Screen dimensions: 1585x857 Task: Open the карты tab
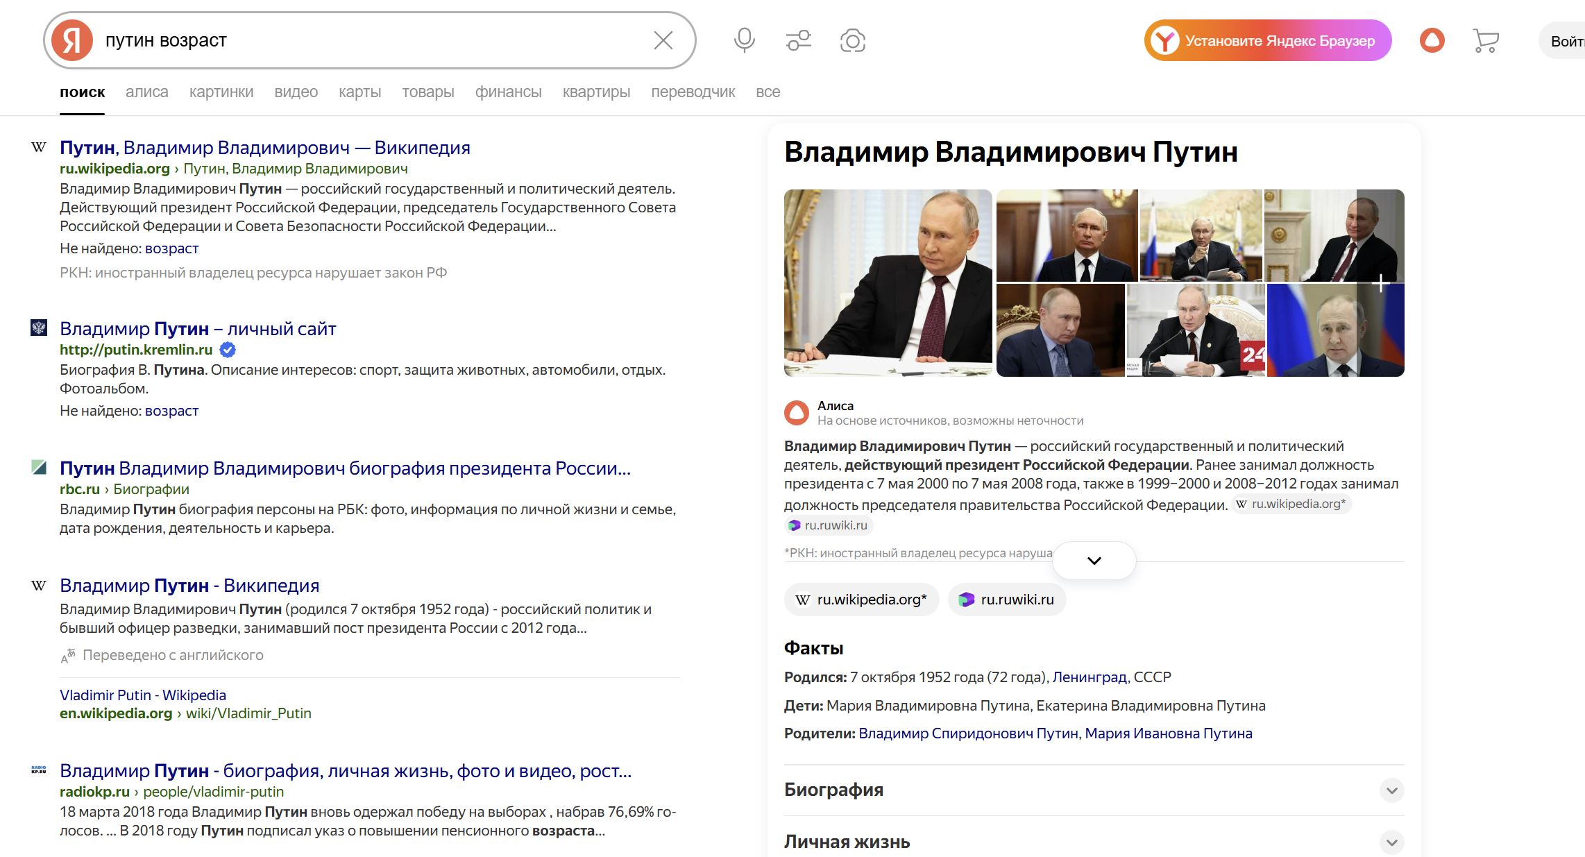pos(360,92)
